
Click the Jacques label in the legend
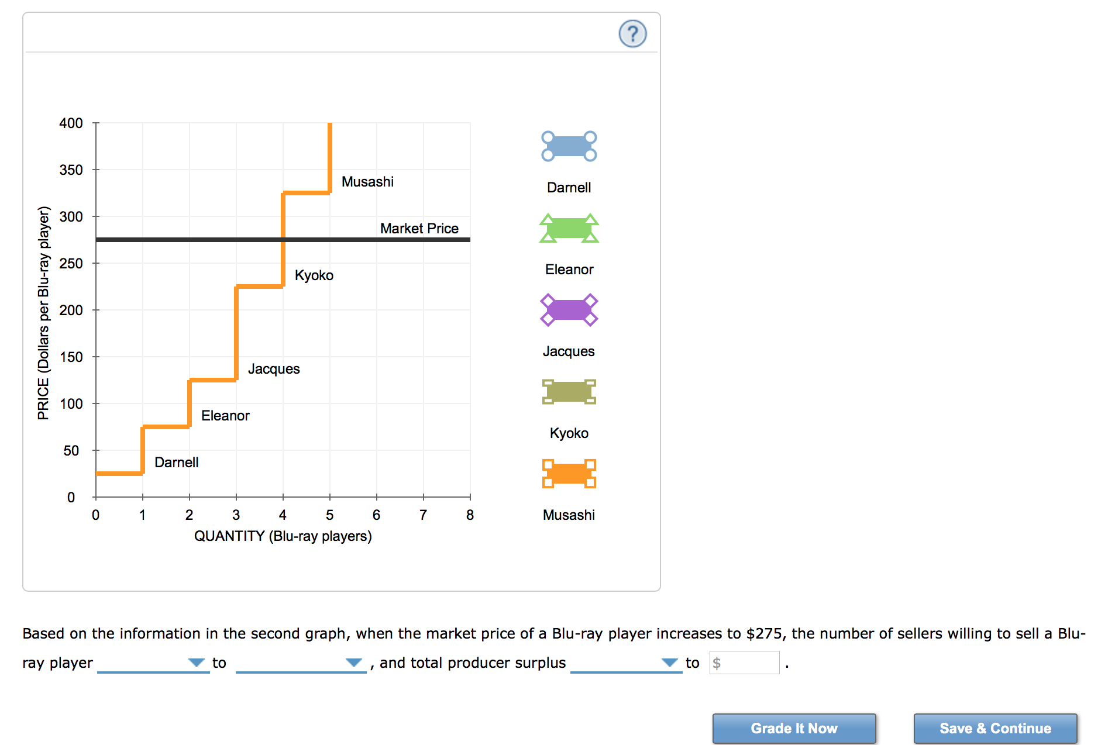click(x=569, y=351)
